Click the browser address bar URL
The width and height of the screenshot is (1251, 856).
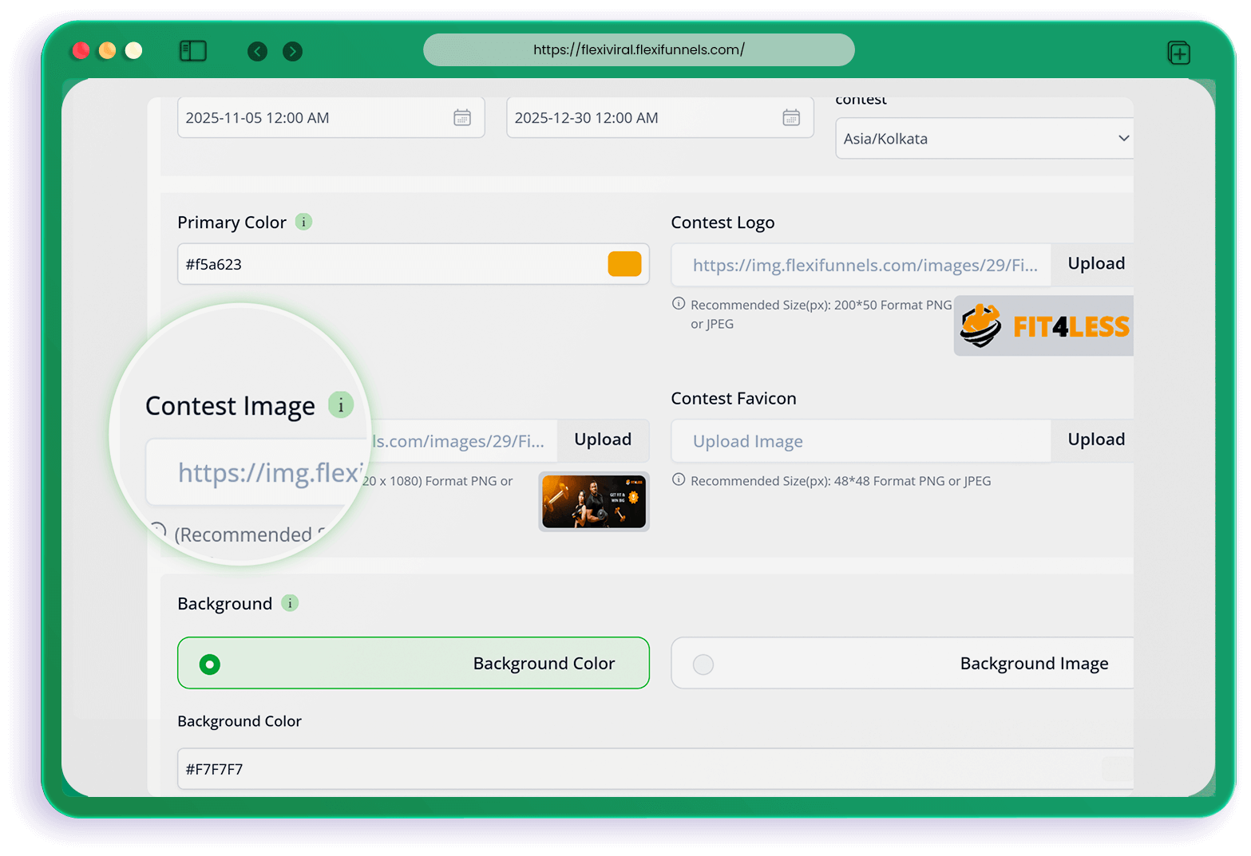[x=639, y=49]
